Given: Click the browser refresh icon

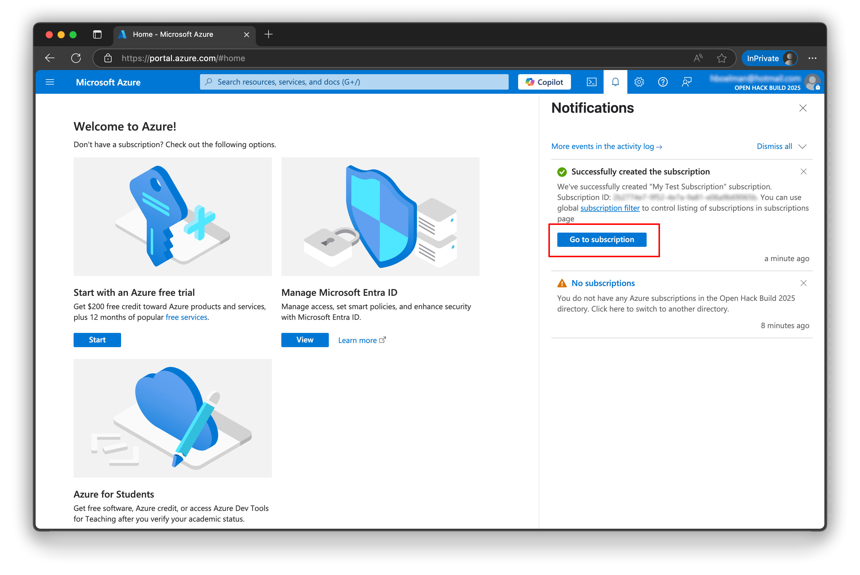Looking at the screenshot, I should pos(76,58).
